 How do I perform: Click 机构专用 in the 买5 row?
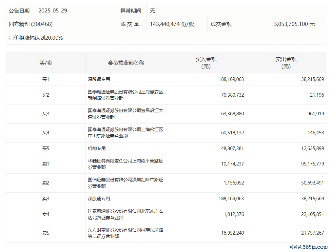tap(97, 149)
